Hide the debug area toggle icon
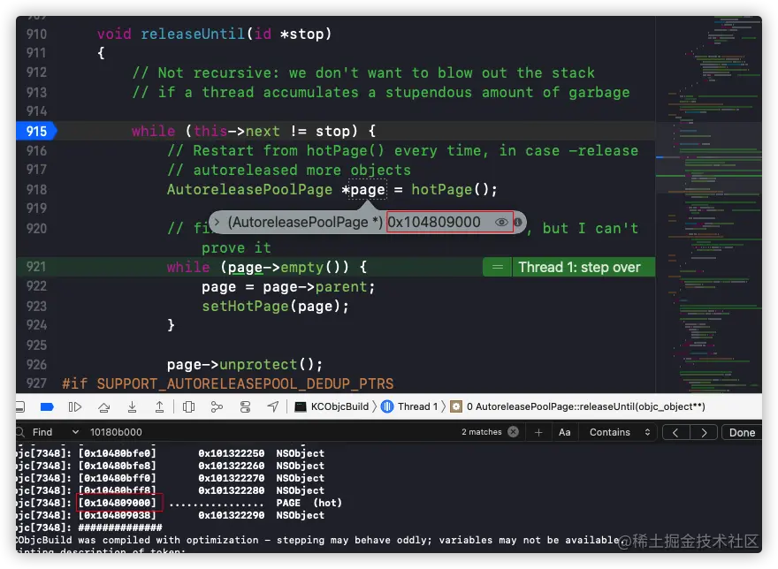 tap(19, 407)
